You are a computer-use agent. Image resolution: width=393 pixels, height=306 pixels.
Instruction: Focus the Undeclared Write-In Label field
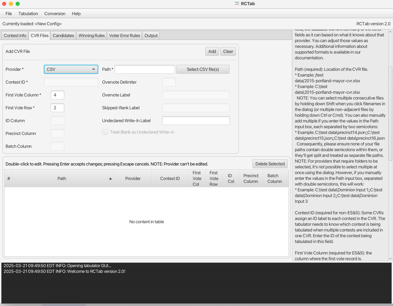196,121
